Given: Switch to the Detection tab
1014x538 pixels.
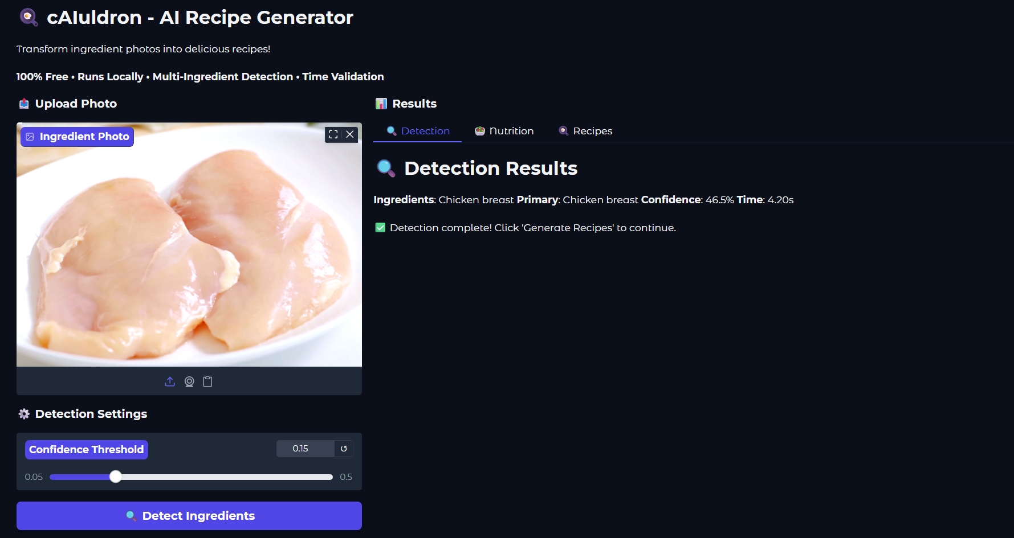Looking at the screenshot, I should click(418, 131).
